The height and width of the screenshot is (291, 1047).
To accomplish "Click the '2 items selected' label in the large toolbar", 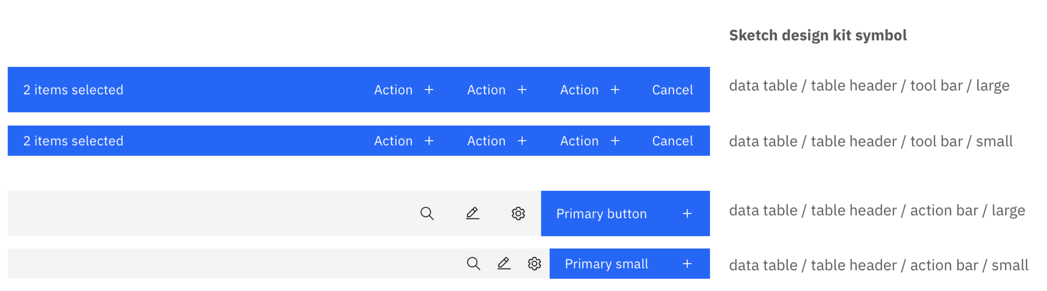I will point(73,90).
